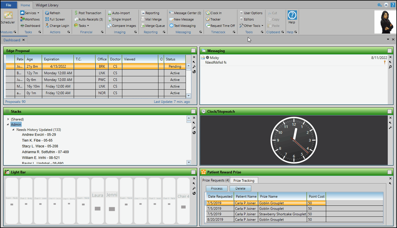Click the Post Transaction icon
This screenshot has width=397, height=228.
[76, 13]
